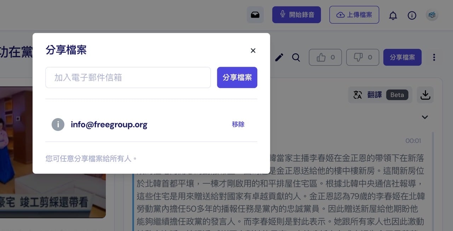The width and height of the screenshot is (453, 231).
Task: Open search with the magnifier icon
Action: point(296,57)
